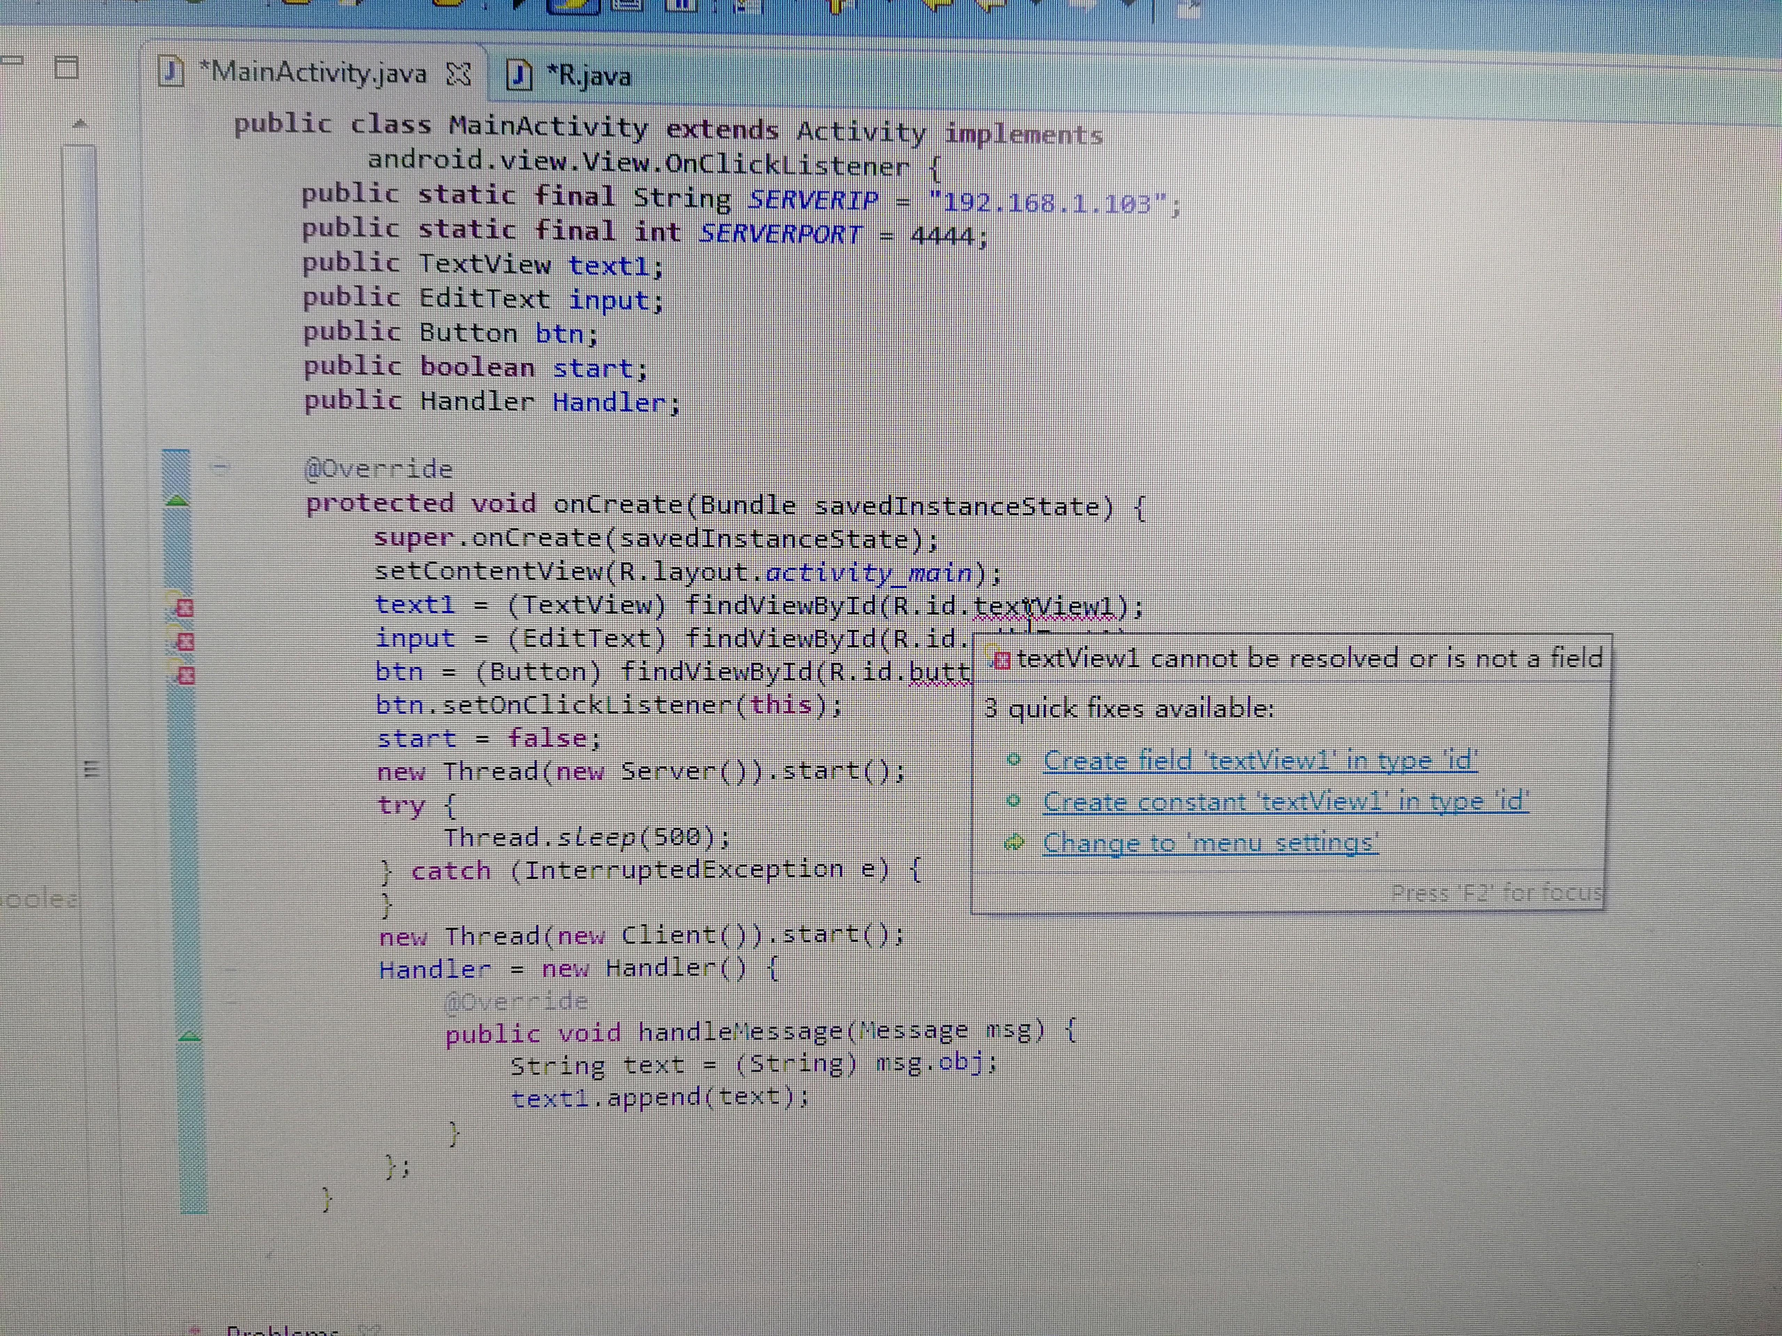Apply quick fix Create constant 'textView1' in type 'id'

click(1286, 801)
